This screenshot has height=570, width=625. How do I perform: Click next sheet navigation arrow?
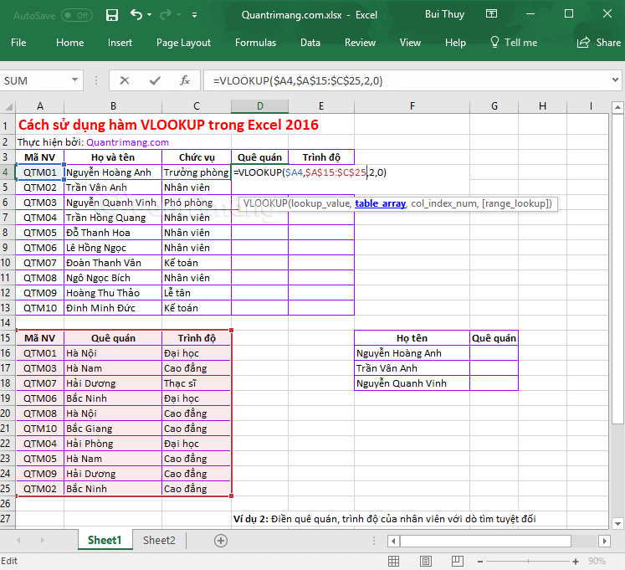(42, 541)
